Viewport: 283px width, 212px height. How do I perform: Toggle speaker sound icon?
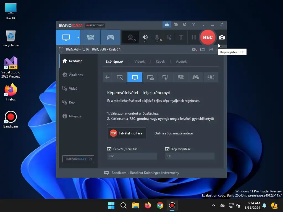click(145, 37)
